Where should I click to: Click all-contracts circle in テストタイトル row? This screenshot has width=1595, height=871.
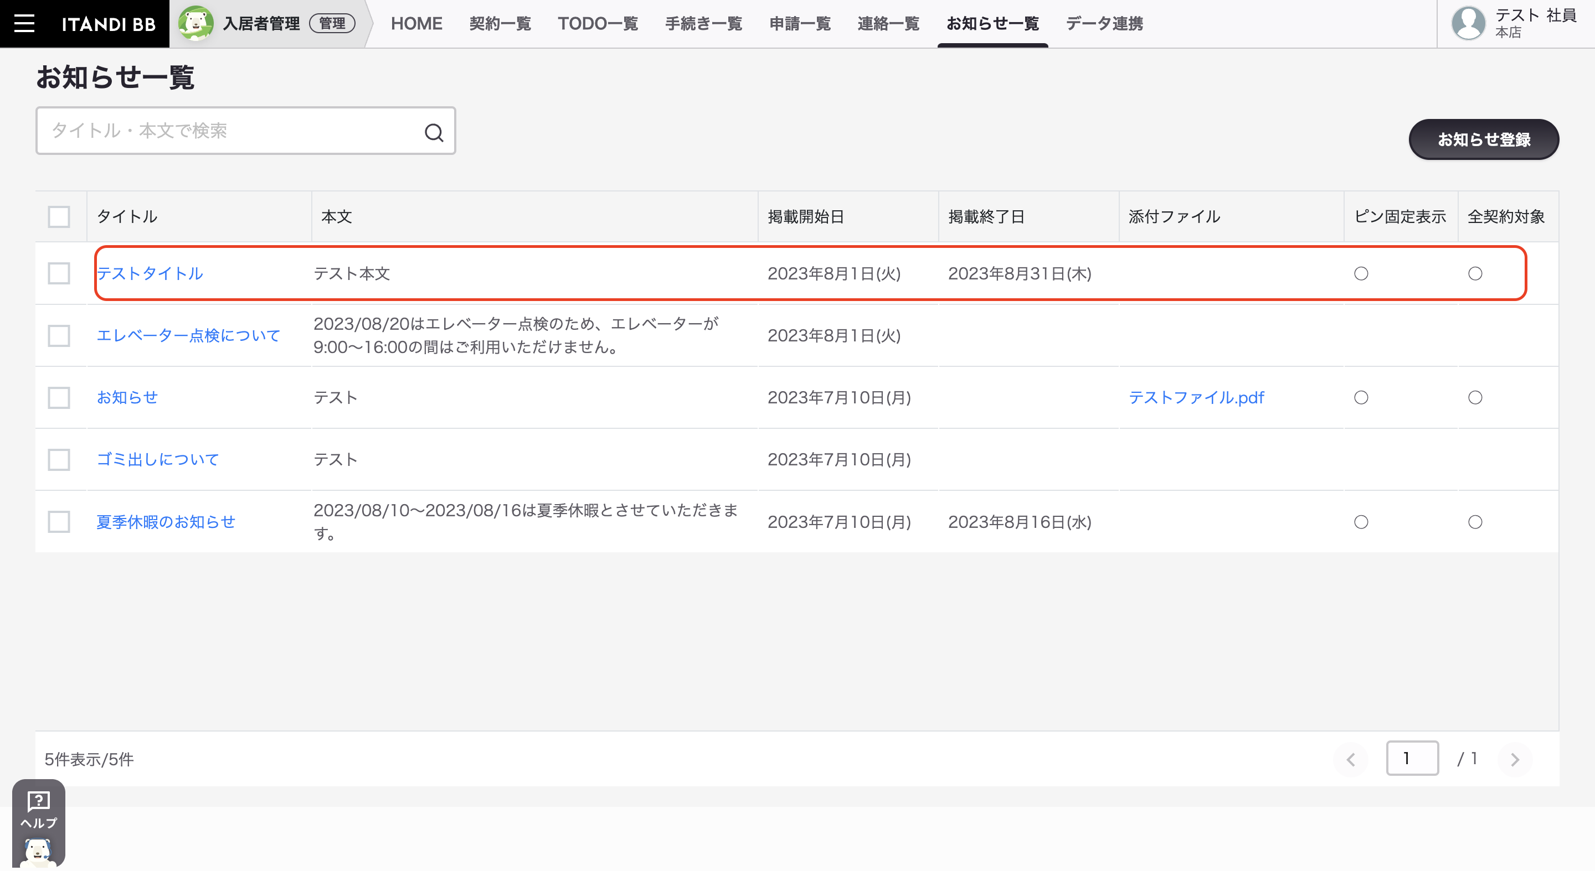point(1475,273)
